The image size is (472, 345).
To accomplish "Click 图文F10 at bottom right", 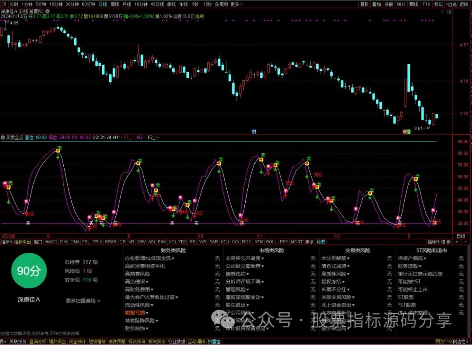I will 444,342.
